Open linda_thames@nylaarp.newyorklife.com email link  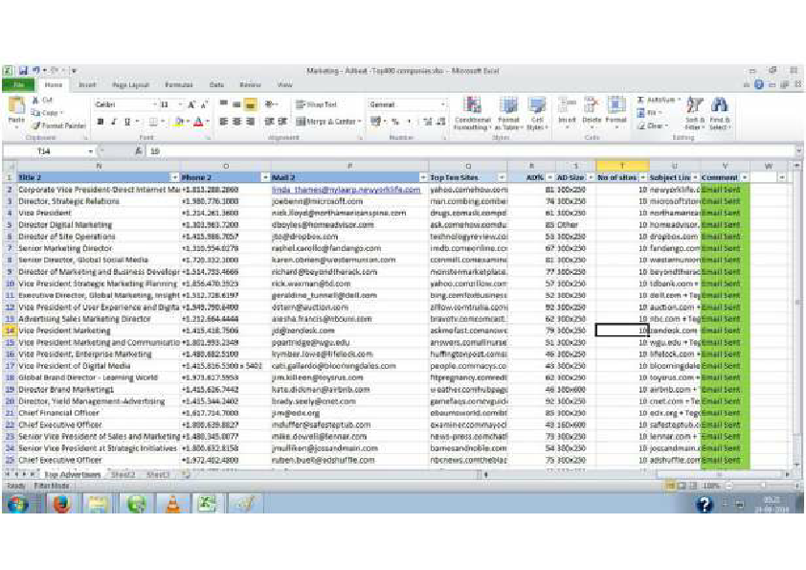point(346,190)
